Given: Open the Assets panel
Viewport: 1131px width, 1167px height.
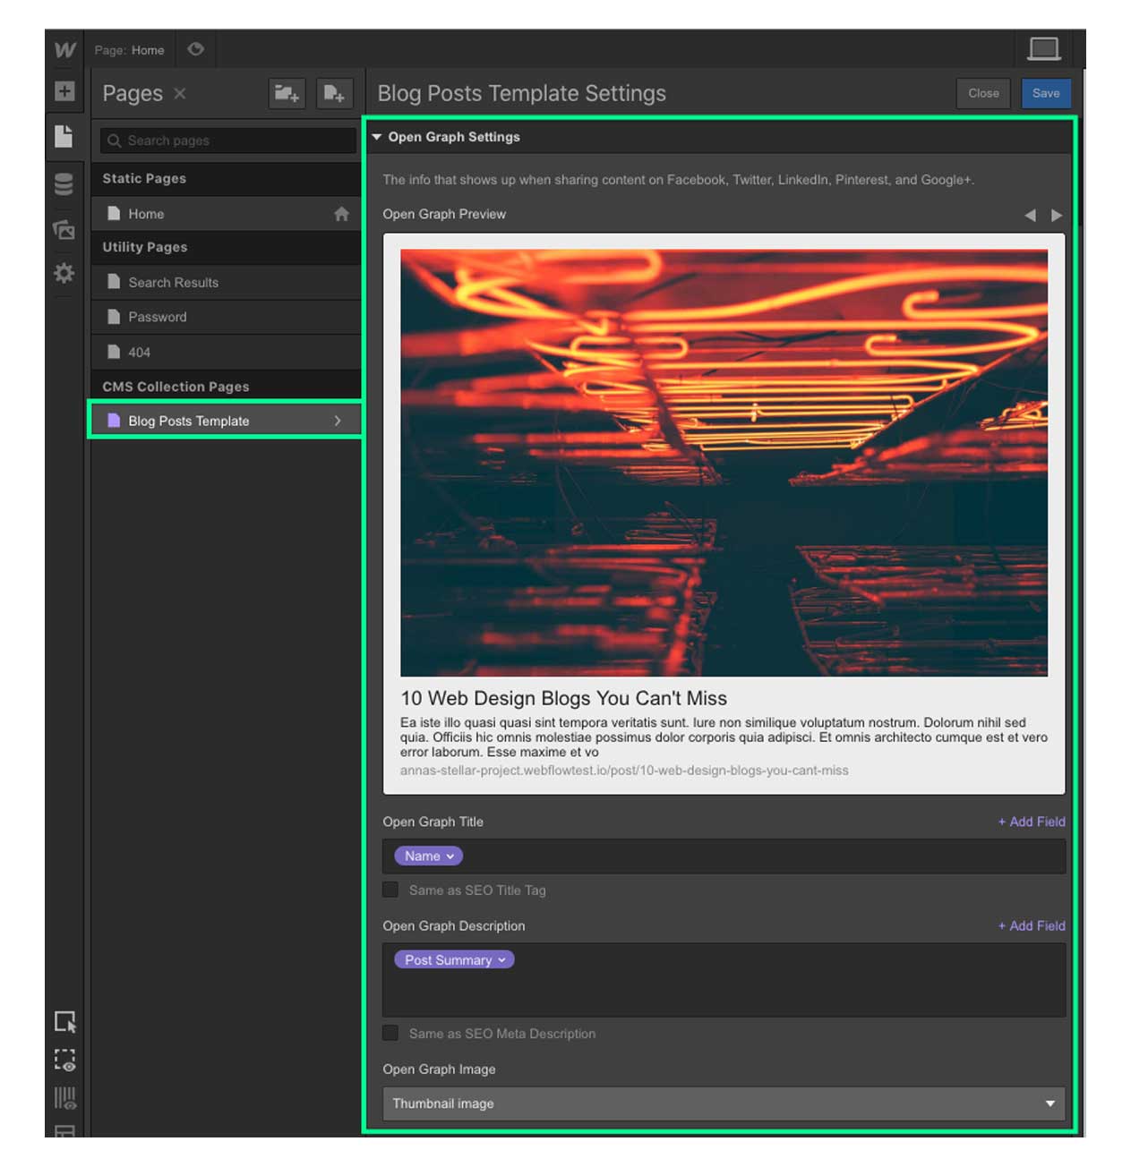Looking at the screenshot, I should (64, 230).
